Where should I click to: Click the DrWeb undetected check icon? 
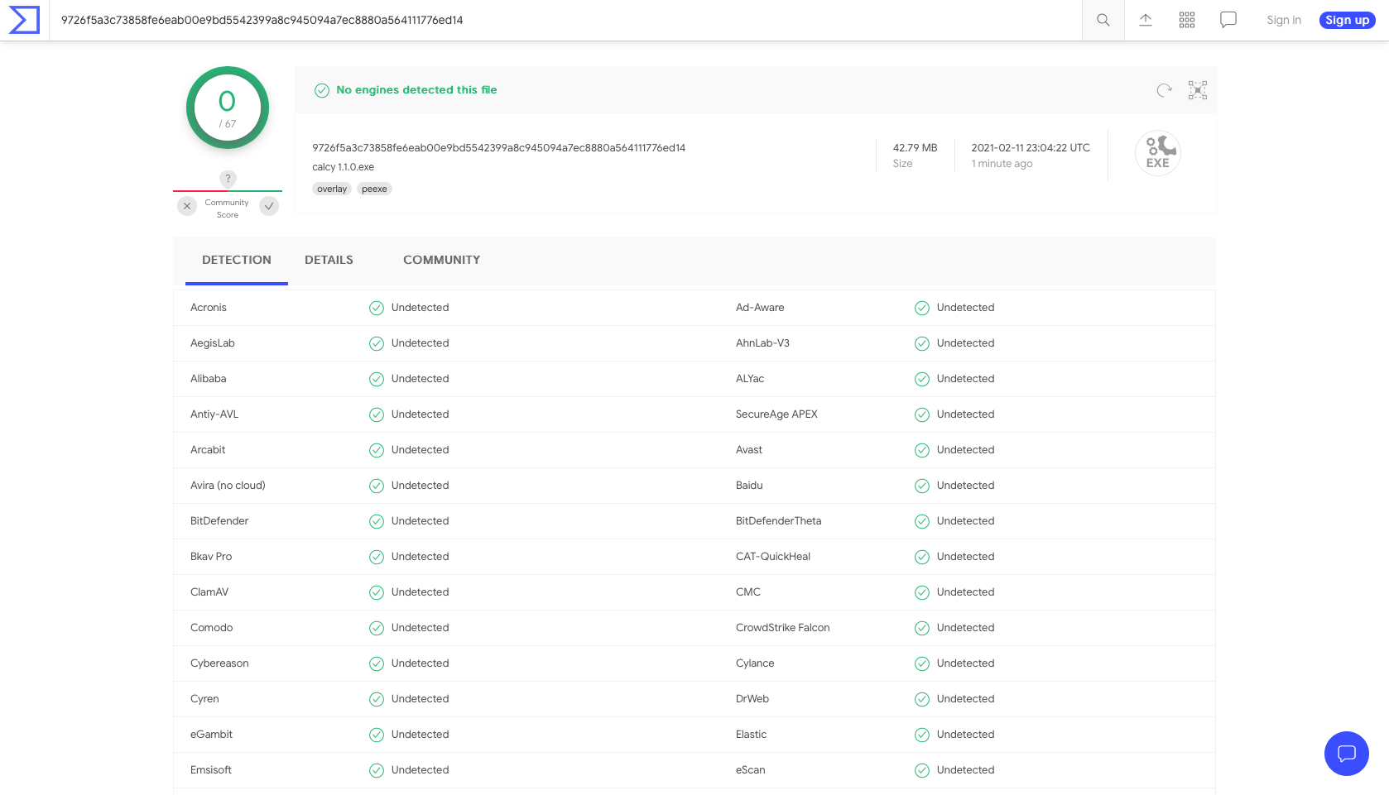click(922, 699)
